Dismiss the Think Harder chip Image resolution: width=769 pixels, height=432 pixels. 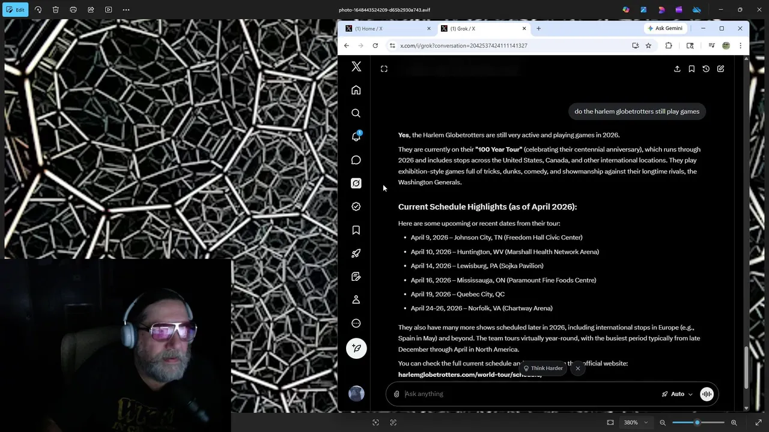[578, 368]
